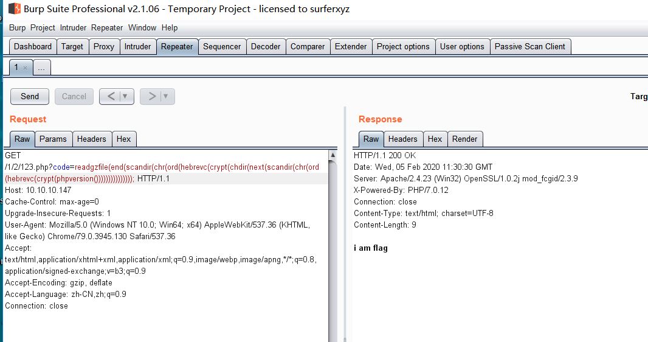This screenshot has width=648, height=342.
Task: Switch to the Response Render tab
Action: coord(464,139)
